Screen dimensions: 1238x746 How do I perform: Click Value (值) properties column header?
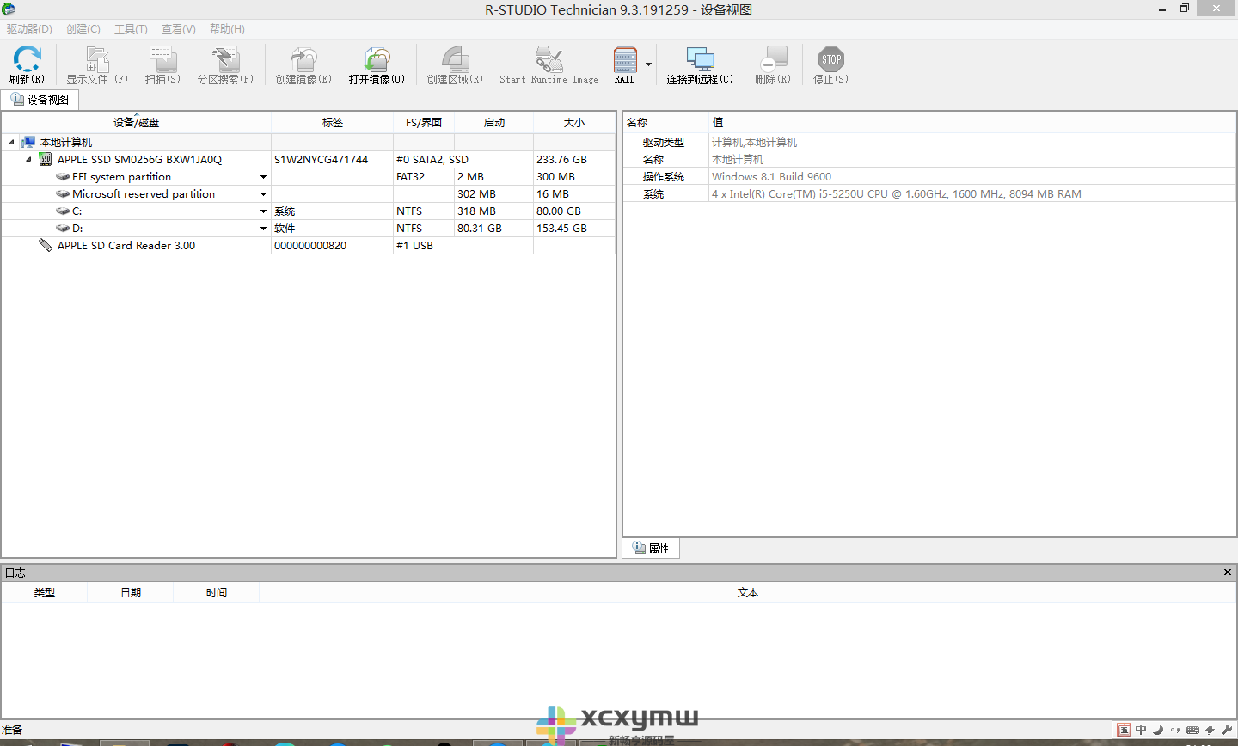click(x=972, y=122)
